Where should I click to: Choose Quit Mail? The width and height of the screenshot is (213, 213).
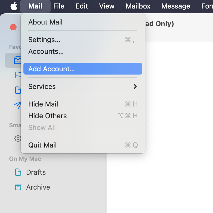tap(83, 145)
